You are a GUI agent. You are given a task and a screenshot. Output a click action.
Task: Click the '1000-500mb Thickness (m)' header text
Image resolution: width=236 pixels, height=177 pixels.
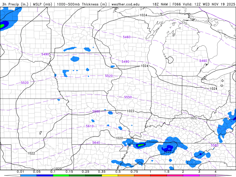click(x=82, y=4)
